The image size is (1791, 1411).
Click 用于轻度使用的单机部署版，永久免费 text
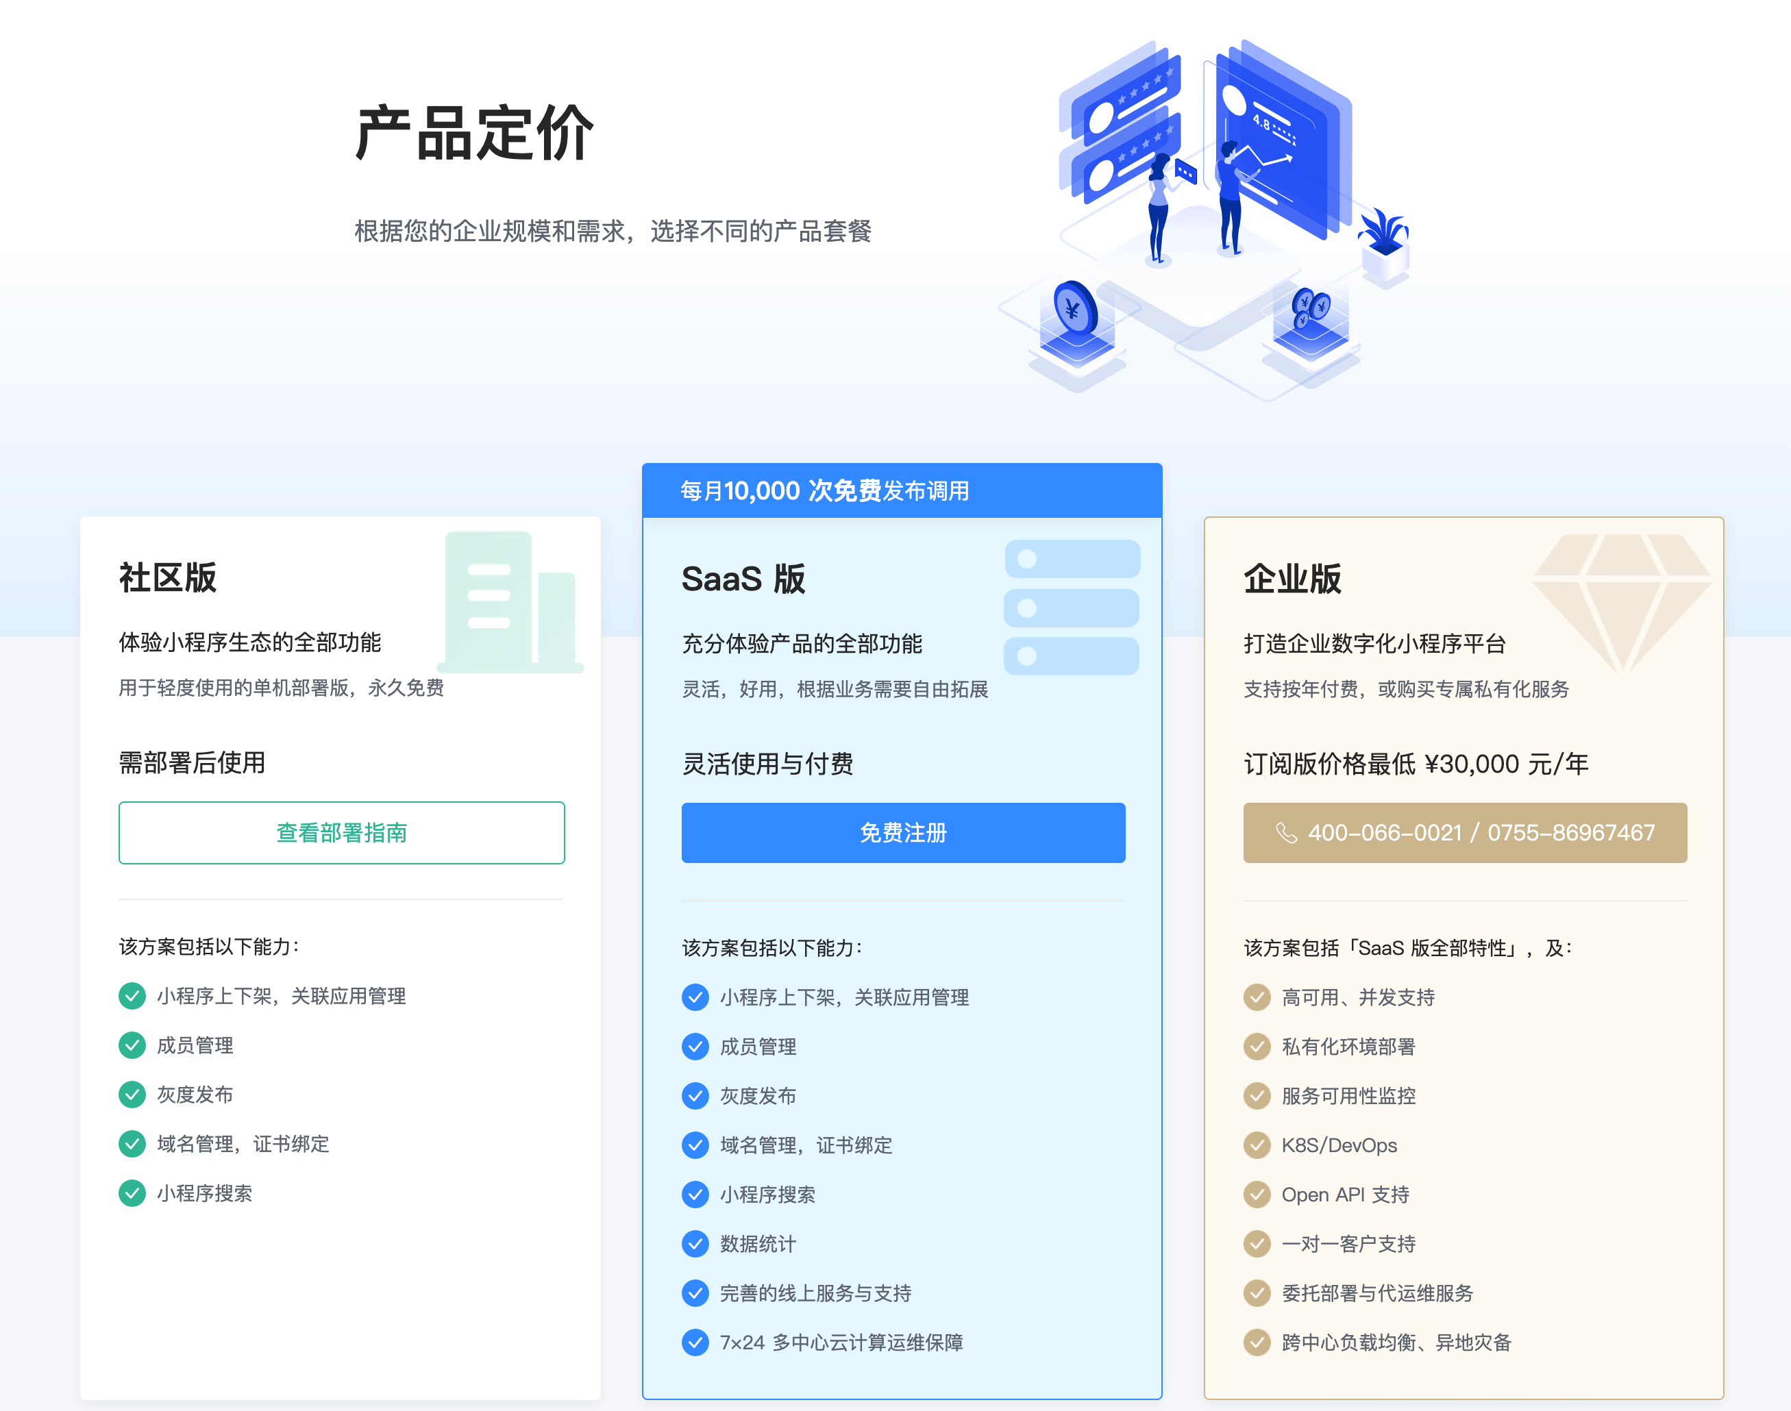click(281, 687)
